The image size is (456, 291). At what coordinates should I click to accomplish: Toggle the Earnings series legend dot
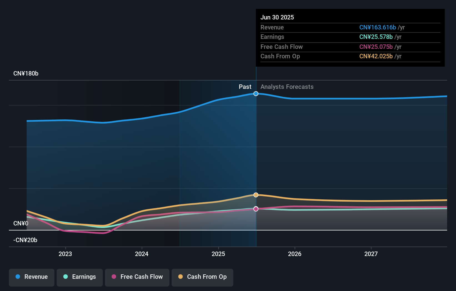[65, 277]
